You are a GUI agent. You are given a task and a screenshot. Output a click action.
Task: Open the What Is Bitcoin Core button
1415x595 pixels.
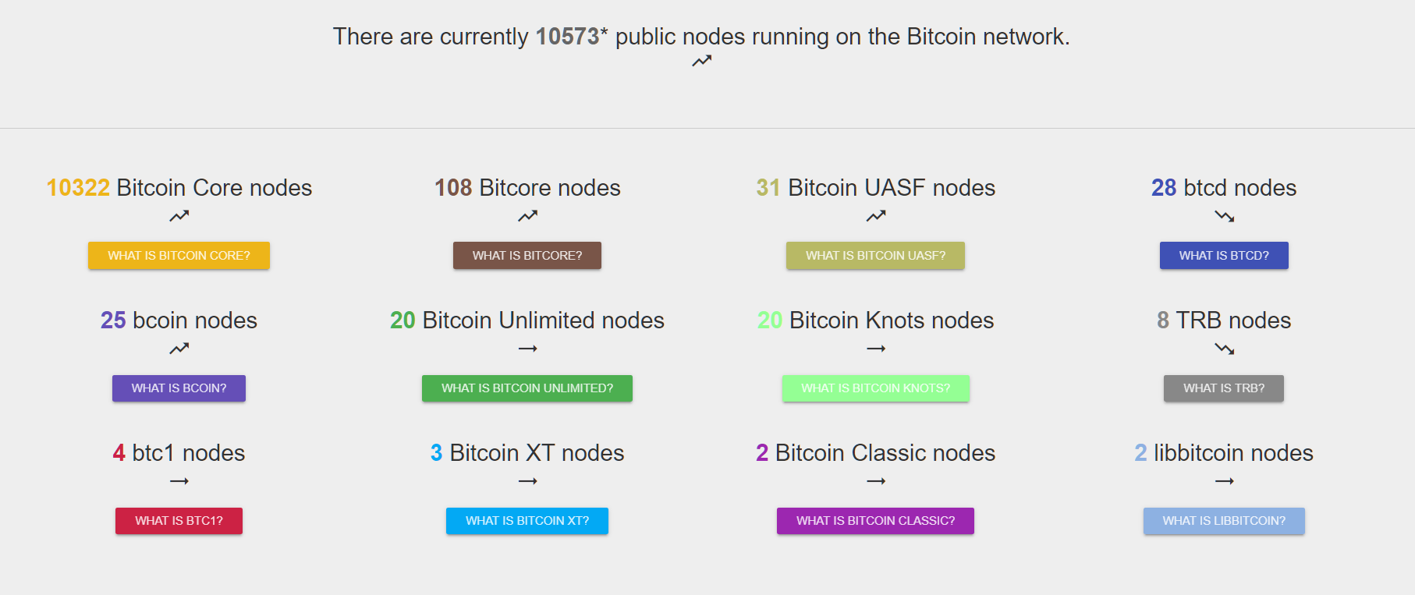[179, 256]
